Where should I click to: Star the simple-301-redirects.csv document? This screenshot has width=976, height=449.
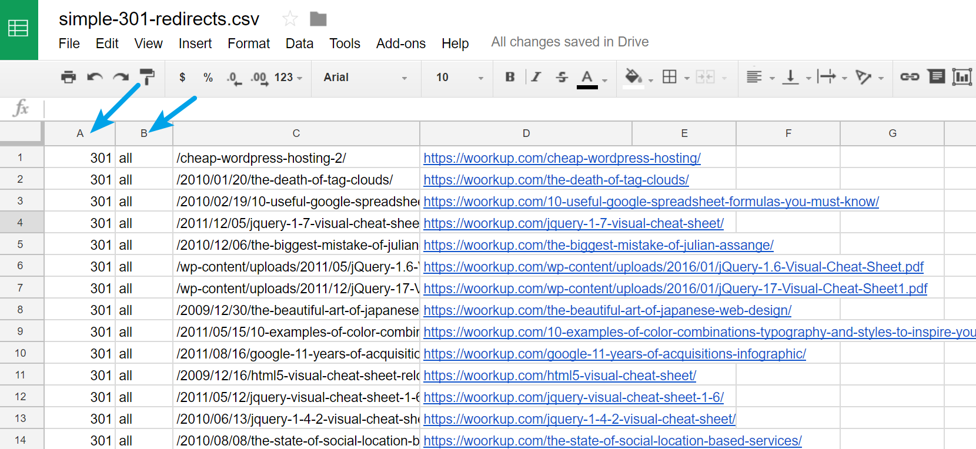tap(290, 19)
